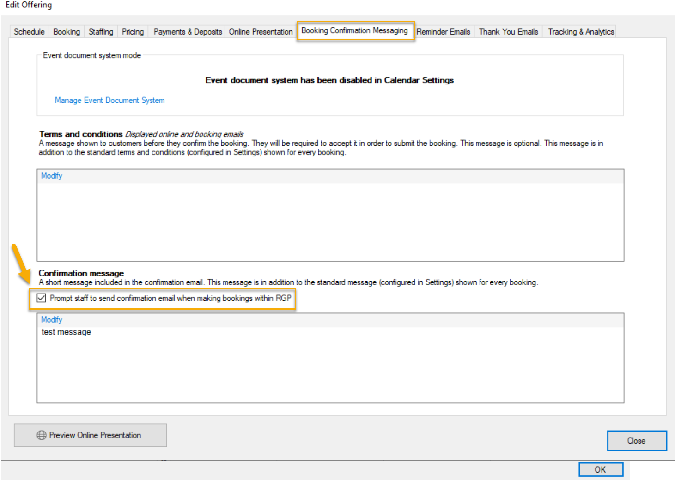Screen dimensions: 675x480
Task: Modify the terms and conditions message
Action: 51,176
